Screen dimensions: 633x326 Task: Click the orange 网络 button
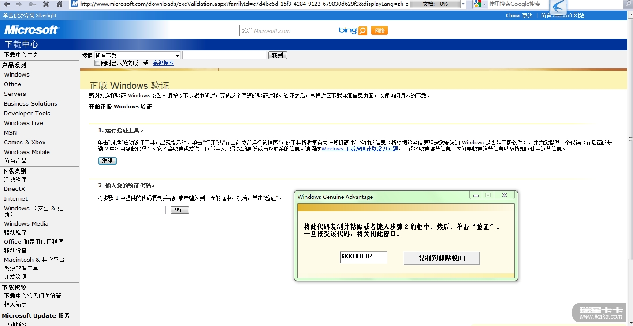pyautogui.click(x=380, y=30)
